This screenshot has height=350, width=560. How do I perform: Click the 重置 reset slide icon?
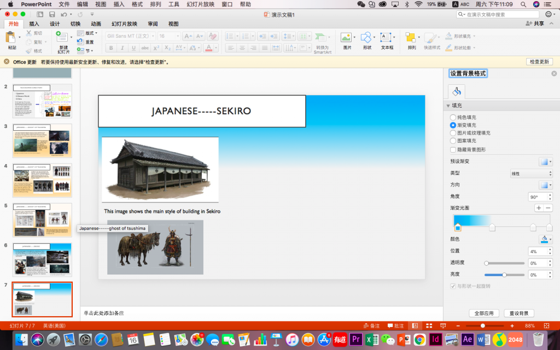pyautogui.click(x=85, y=42)
